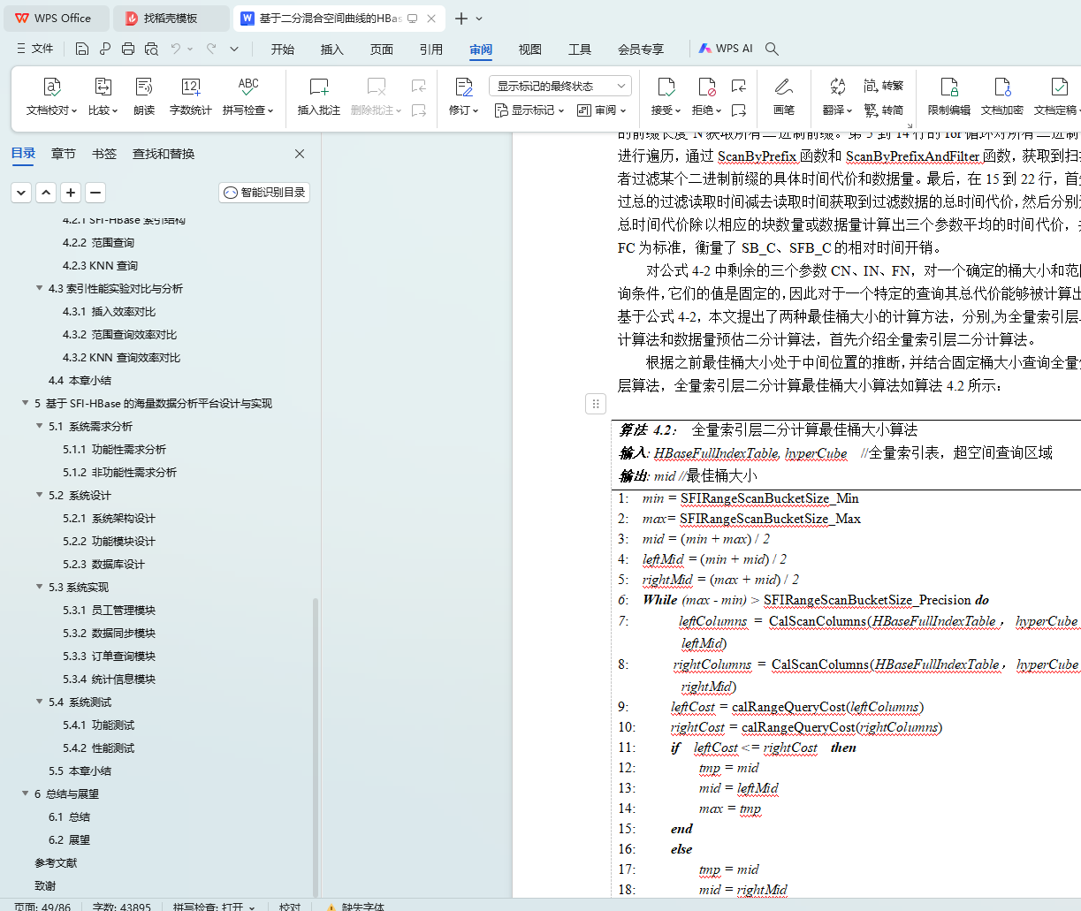Go to 4.2.3 KNN 查询 heading

pos(100,265)
